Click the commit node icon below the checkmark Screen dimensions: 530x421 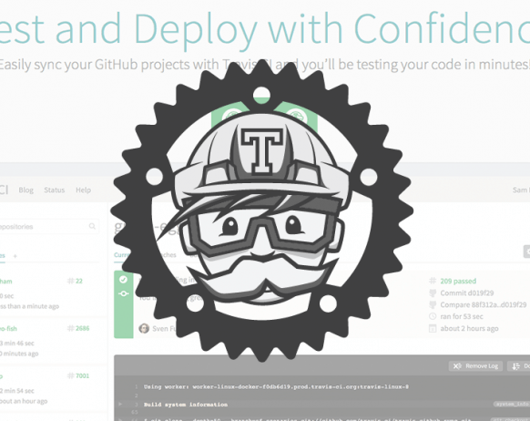click(x=123, y=293)
